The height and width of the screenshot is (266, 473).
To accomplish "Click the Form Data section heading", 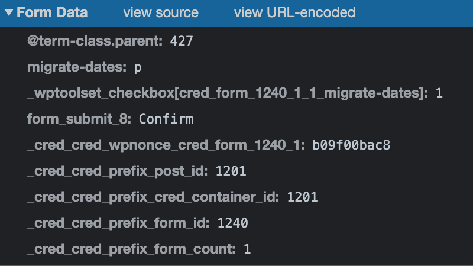I will click(x=52, y=12).
